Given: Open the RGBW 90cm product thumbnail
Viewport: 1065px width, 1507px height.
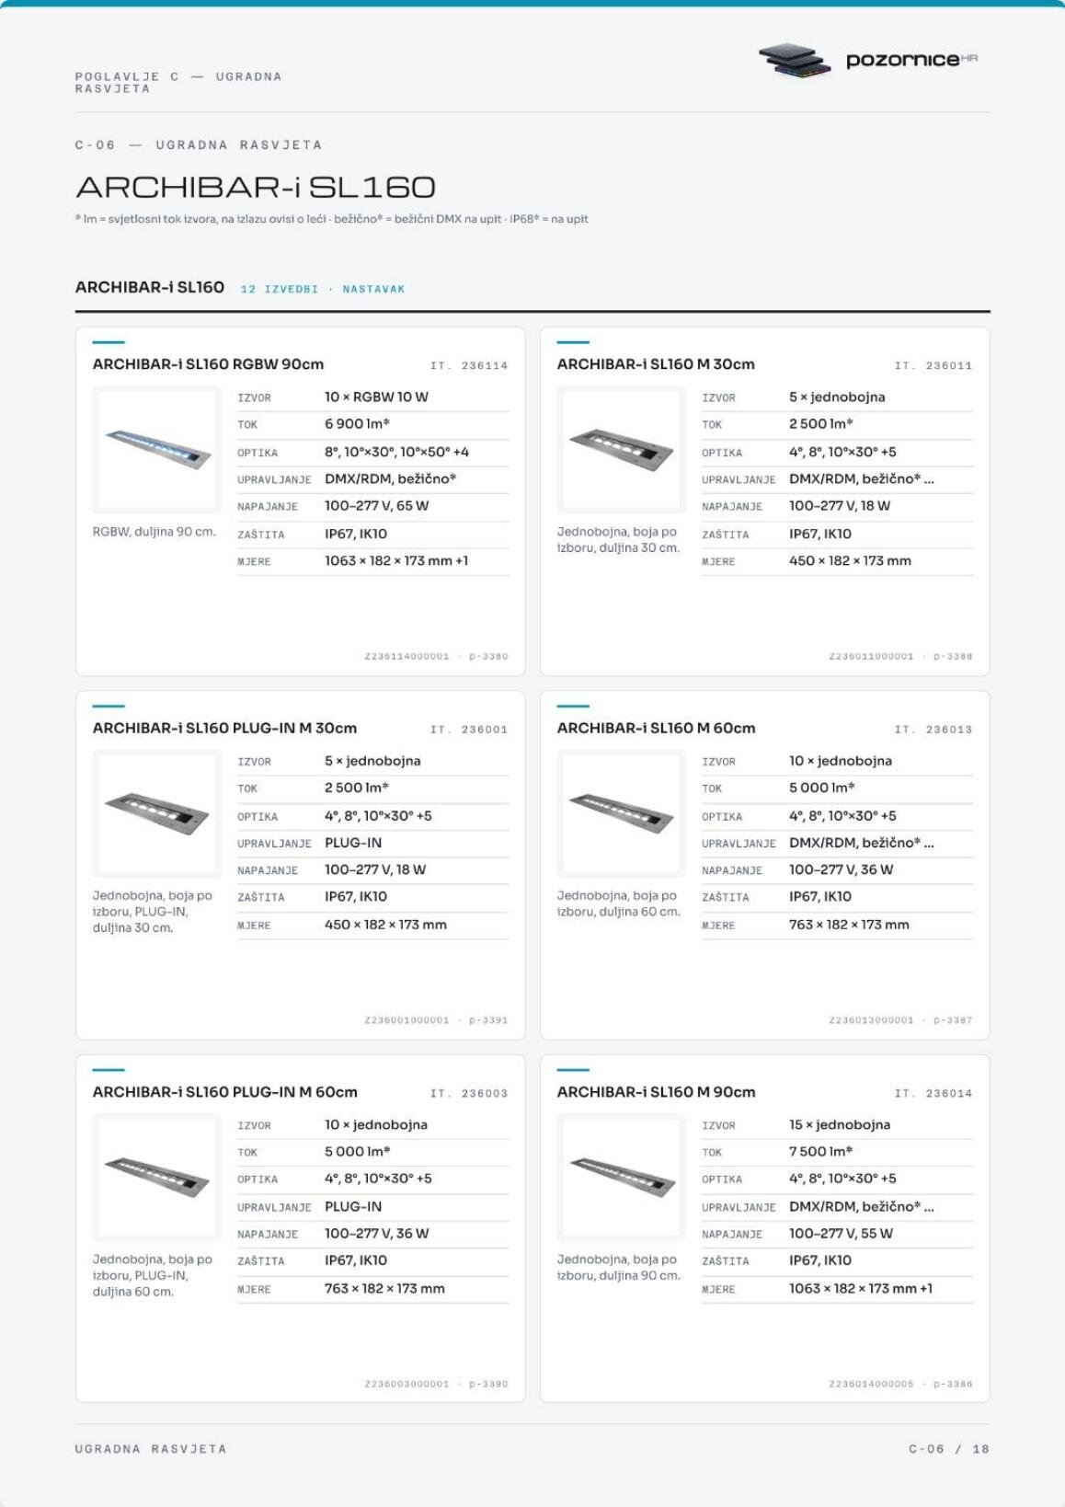Looking at the screenshot, I should (x=156, y=449).
